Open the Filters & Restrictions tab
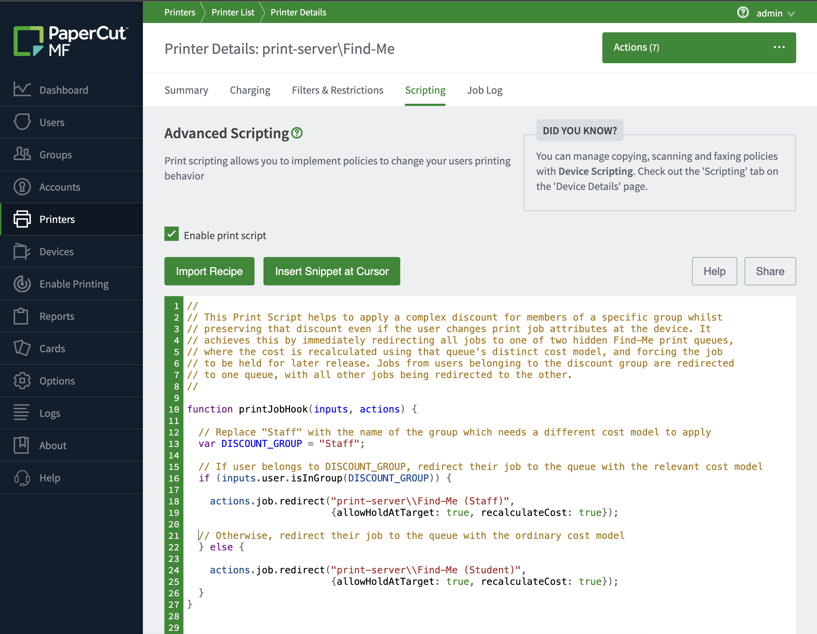Viewport: 817px width, 634px height. click(x=337, y=90)
